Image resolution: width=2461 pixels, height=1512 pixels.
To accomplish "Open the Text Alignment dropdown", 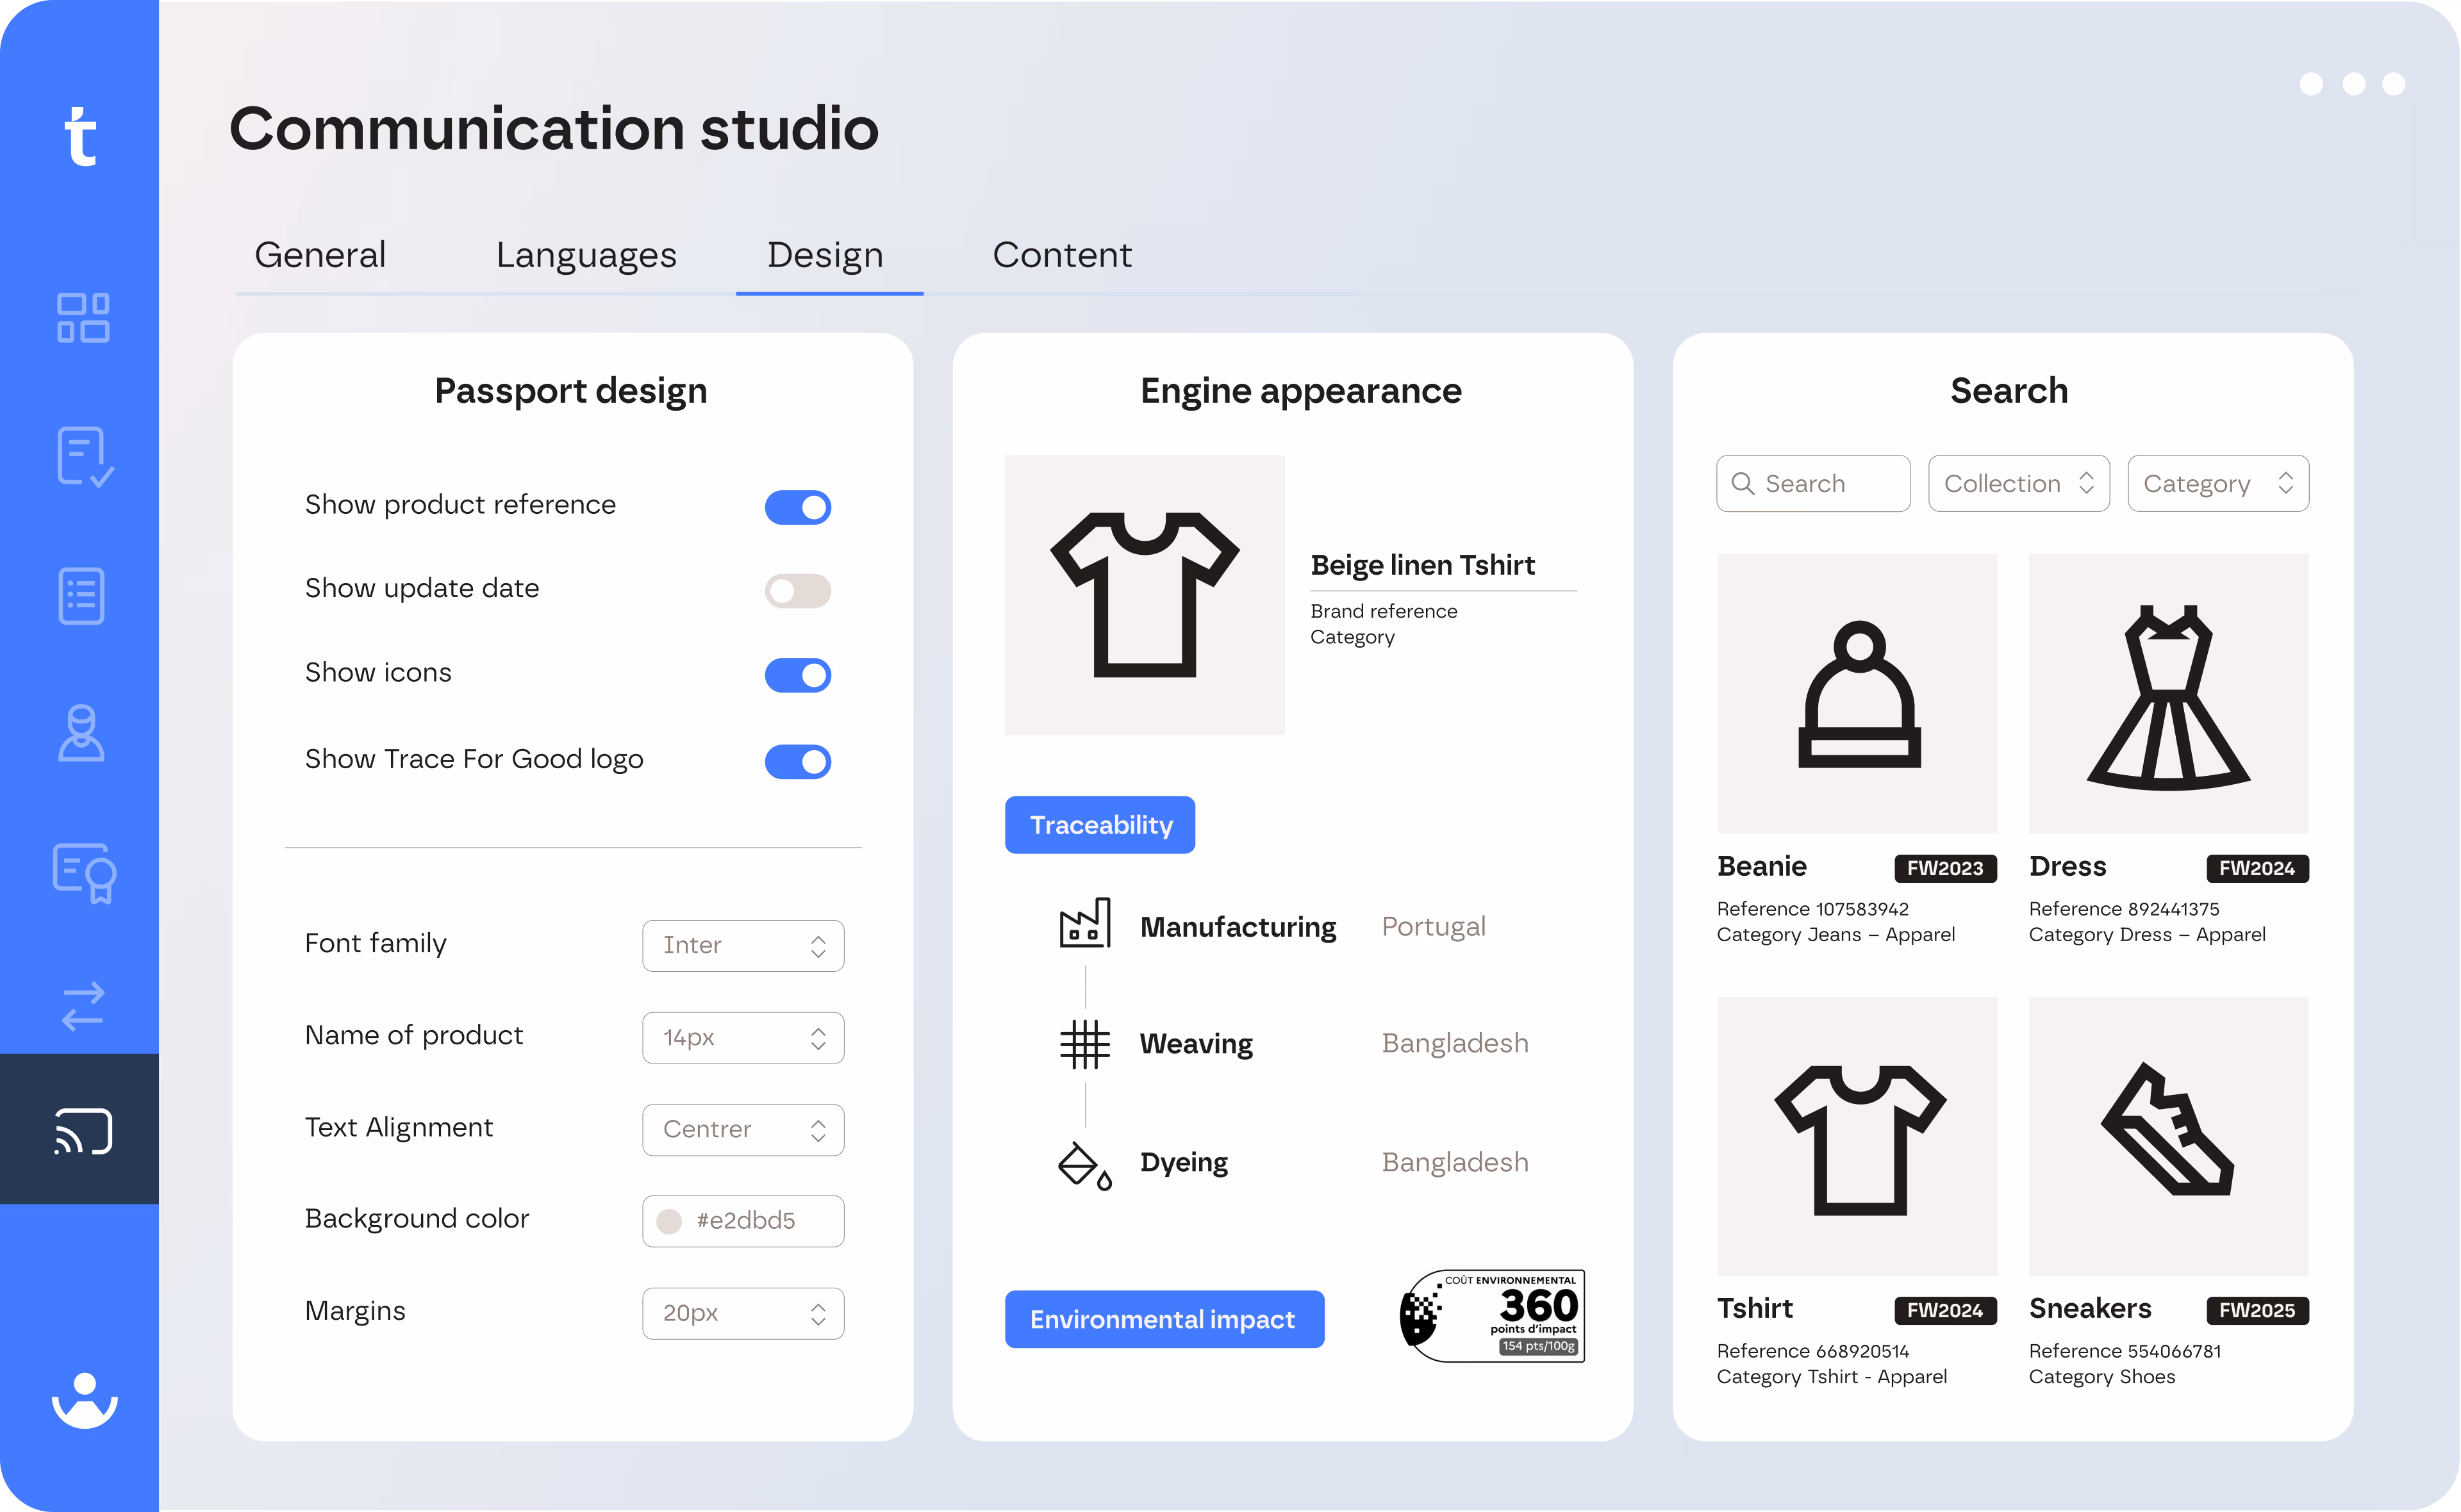I will click(742, 1129).
